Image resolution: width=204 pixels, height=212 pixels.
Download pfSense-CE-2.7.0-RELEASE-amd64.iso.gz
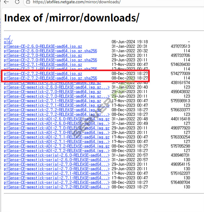click(x=43, y=55)
